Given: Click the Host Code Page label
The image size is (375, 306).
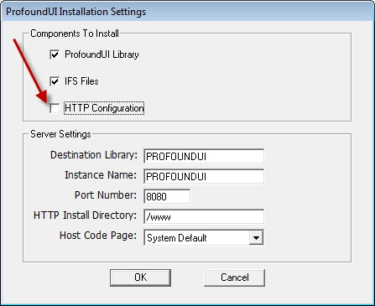Looking at the screenshot, I should (x=98, y=236).
